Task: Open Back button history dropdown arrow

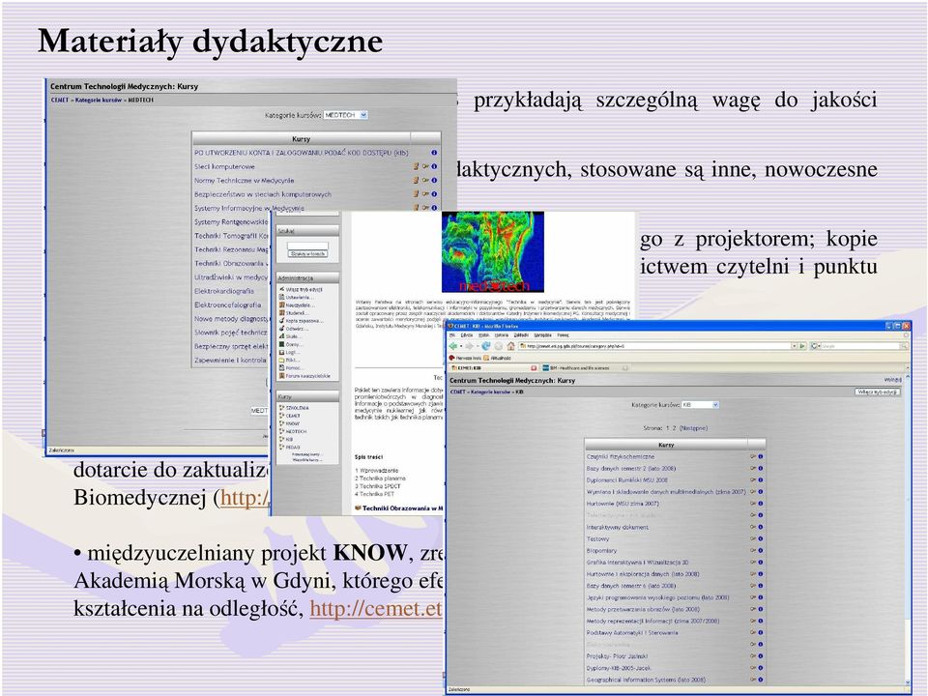Action: click(x=461, y=346)
